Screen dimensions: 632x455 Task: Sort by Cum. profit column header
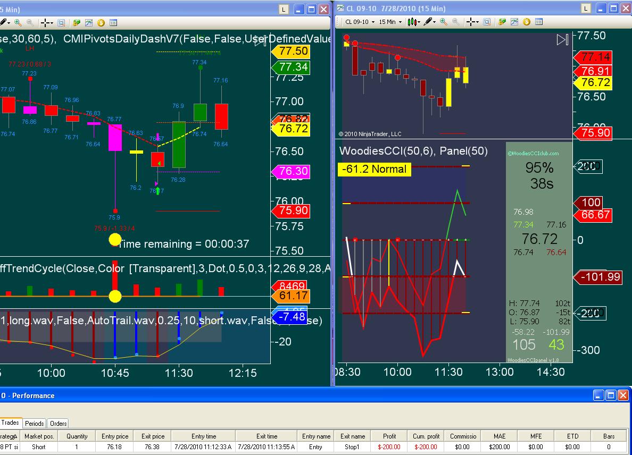[x=426, y=436]
